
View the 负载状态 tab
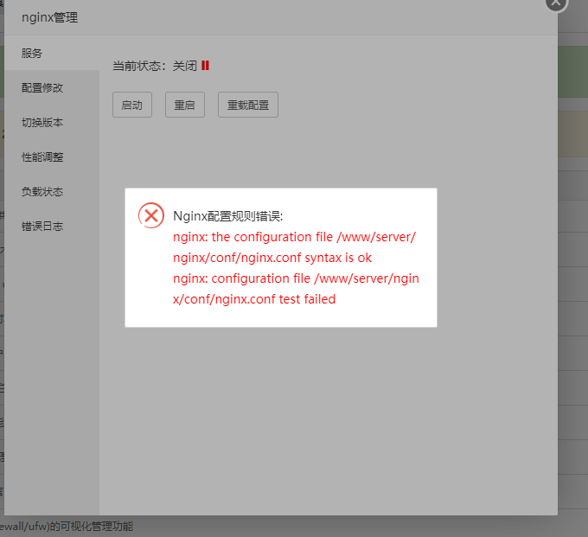coord(52,191)
